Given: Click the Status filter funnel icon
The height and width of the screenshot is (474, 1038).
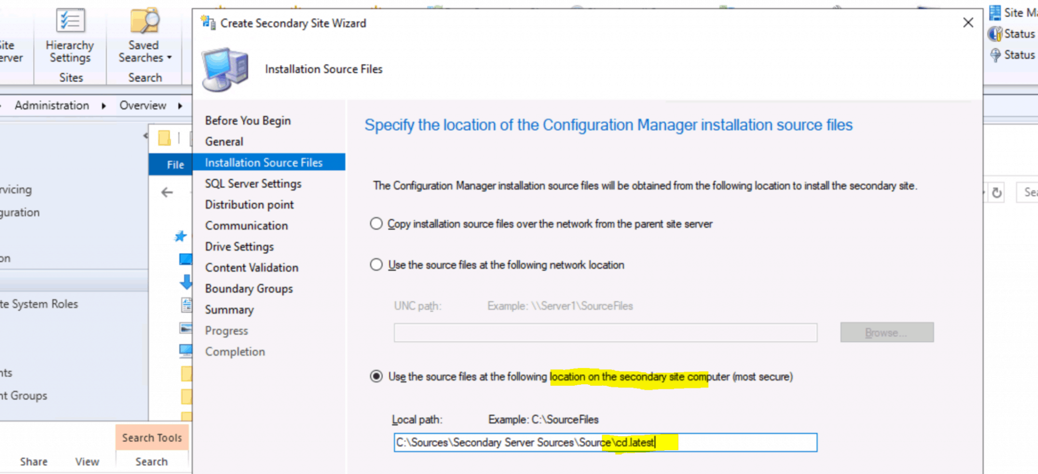Looking at the screenshot, I should 995,55.
